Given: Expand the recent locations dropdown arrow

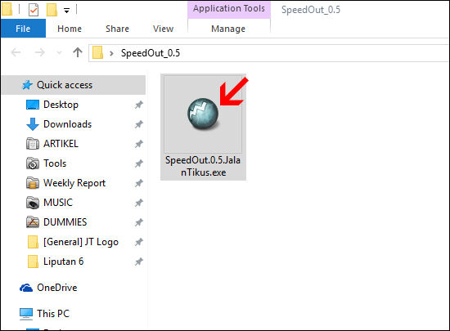Looking at the screenshot, I should 59,53.
